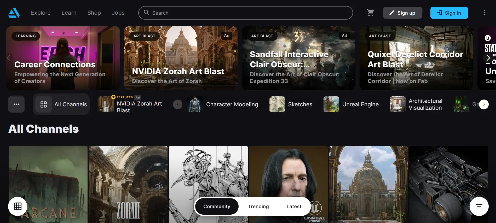Screen dimensions: 496x223
Task: Click the Sign In button
Action: [449, 13]
